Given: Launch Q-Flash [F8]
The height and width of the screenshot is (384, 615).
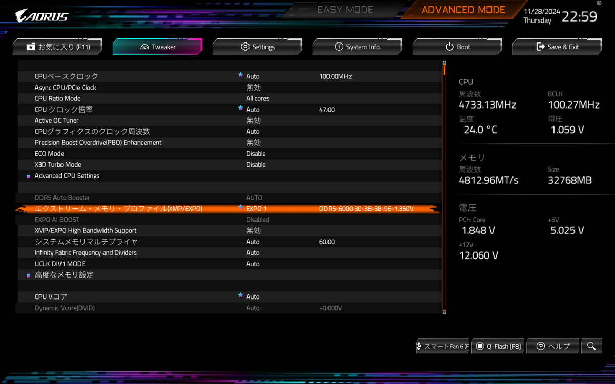Looking at the screenshot, I should 498,346.
